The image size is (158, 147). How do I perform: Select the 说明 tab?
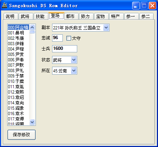(11, 16)
